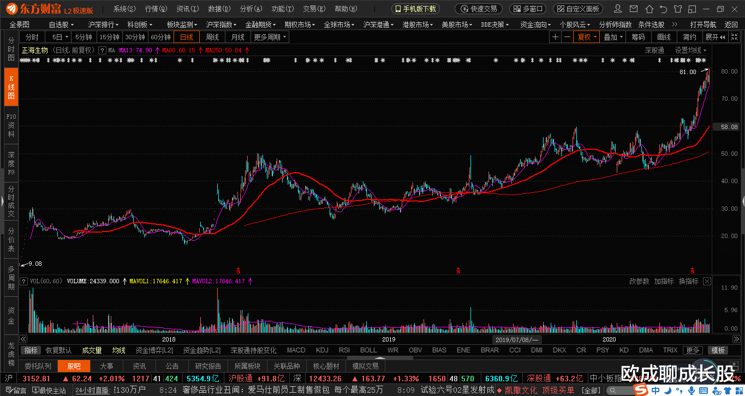Zoom in chart with plus icon

click(x=555, y=37)
